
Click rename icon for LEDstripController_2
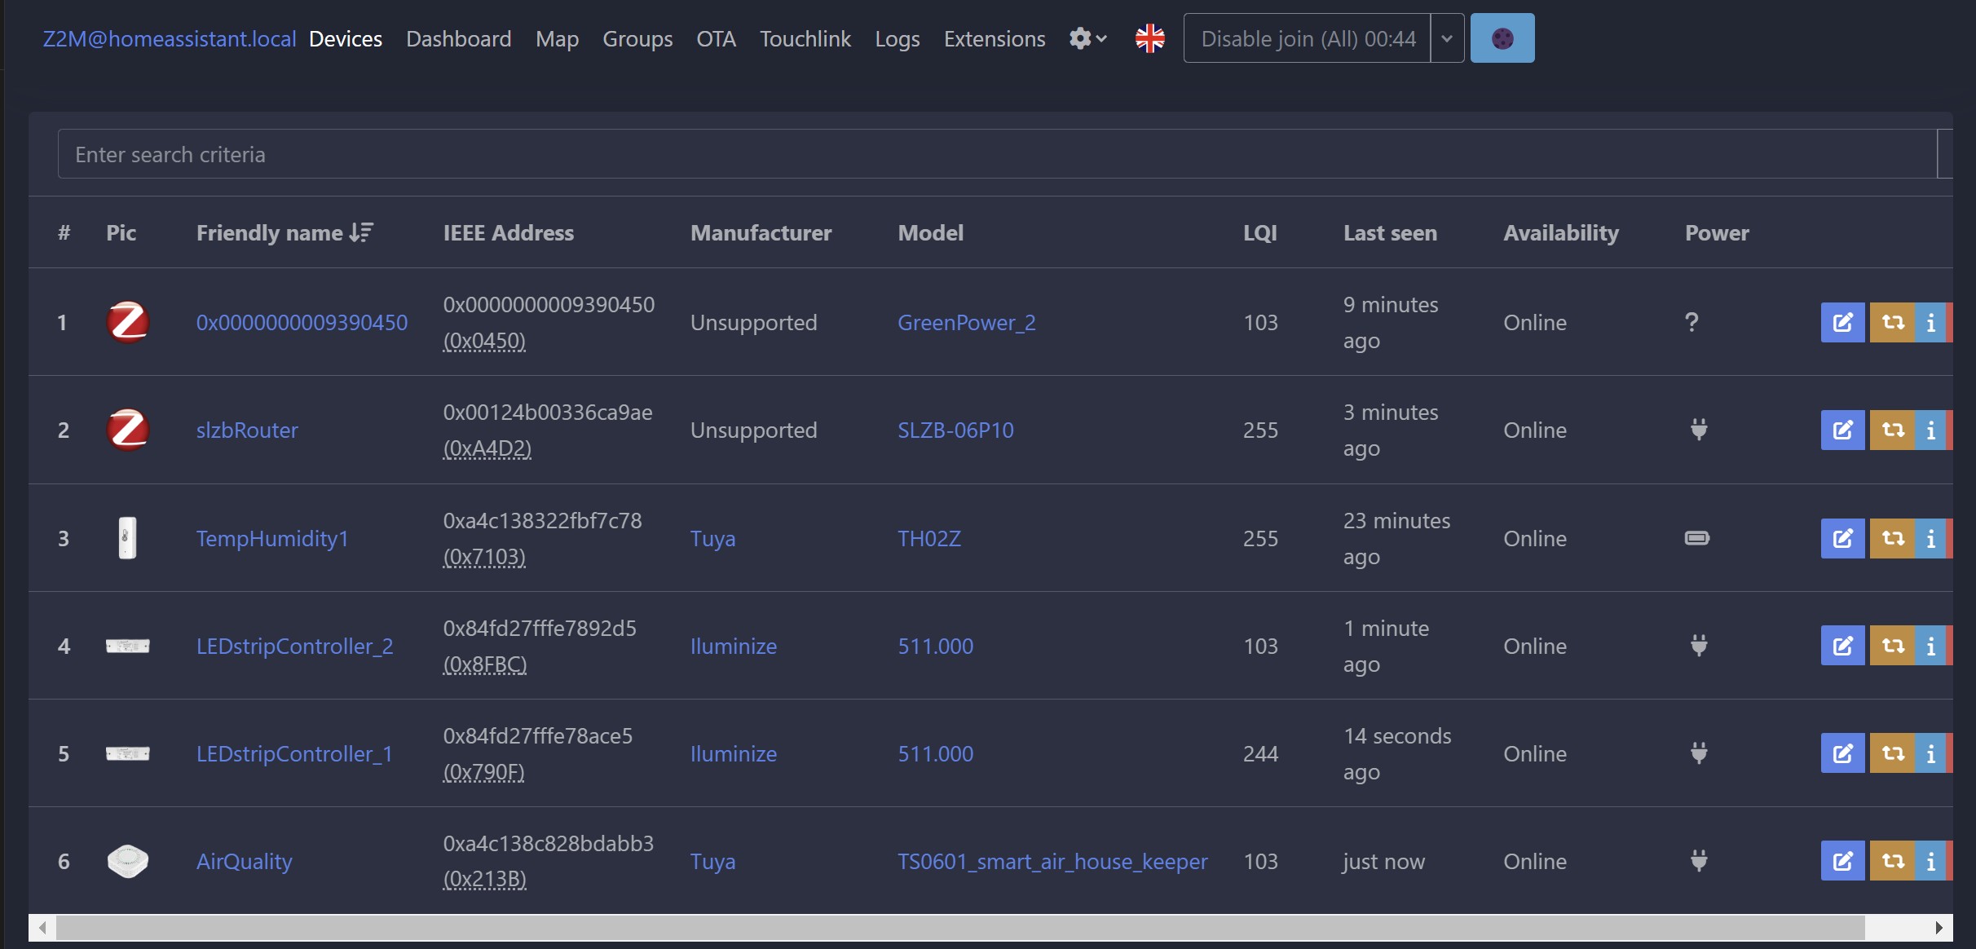(1841, 646)
